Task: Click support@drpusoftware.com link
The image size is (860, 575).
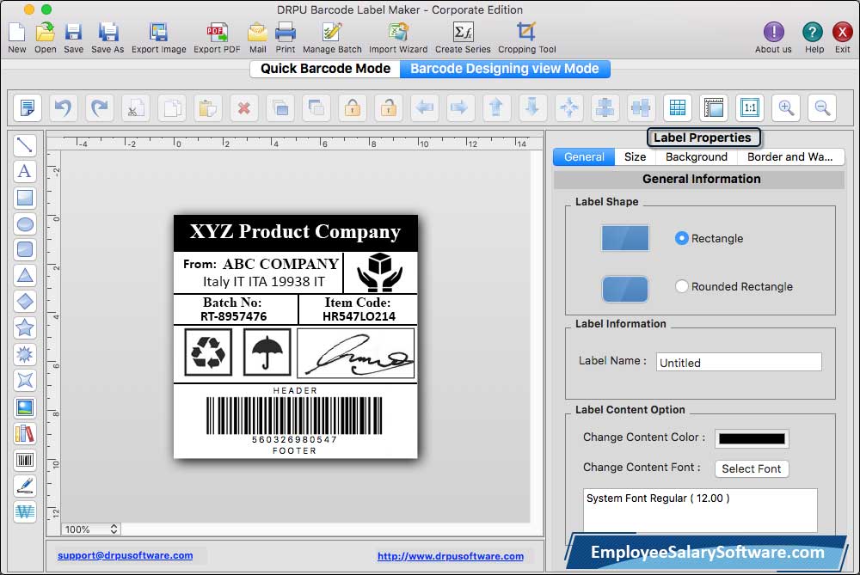Action: tap(125, 555)
